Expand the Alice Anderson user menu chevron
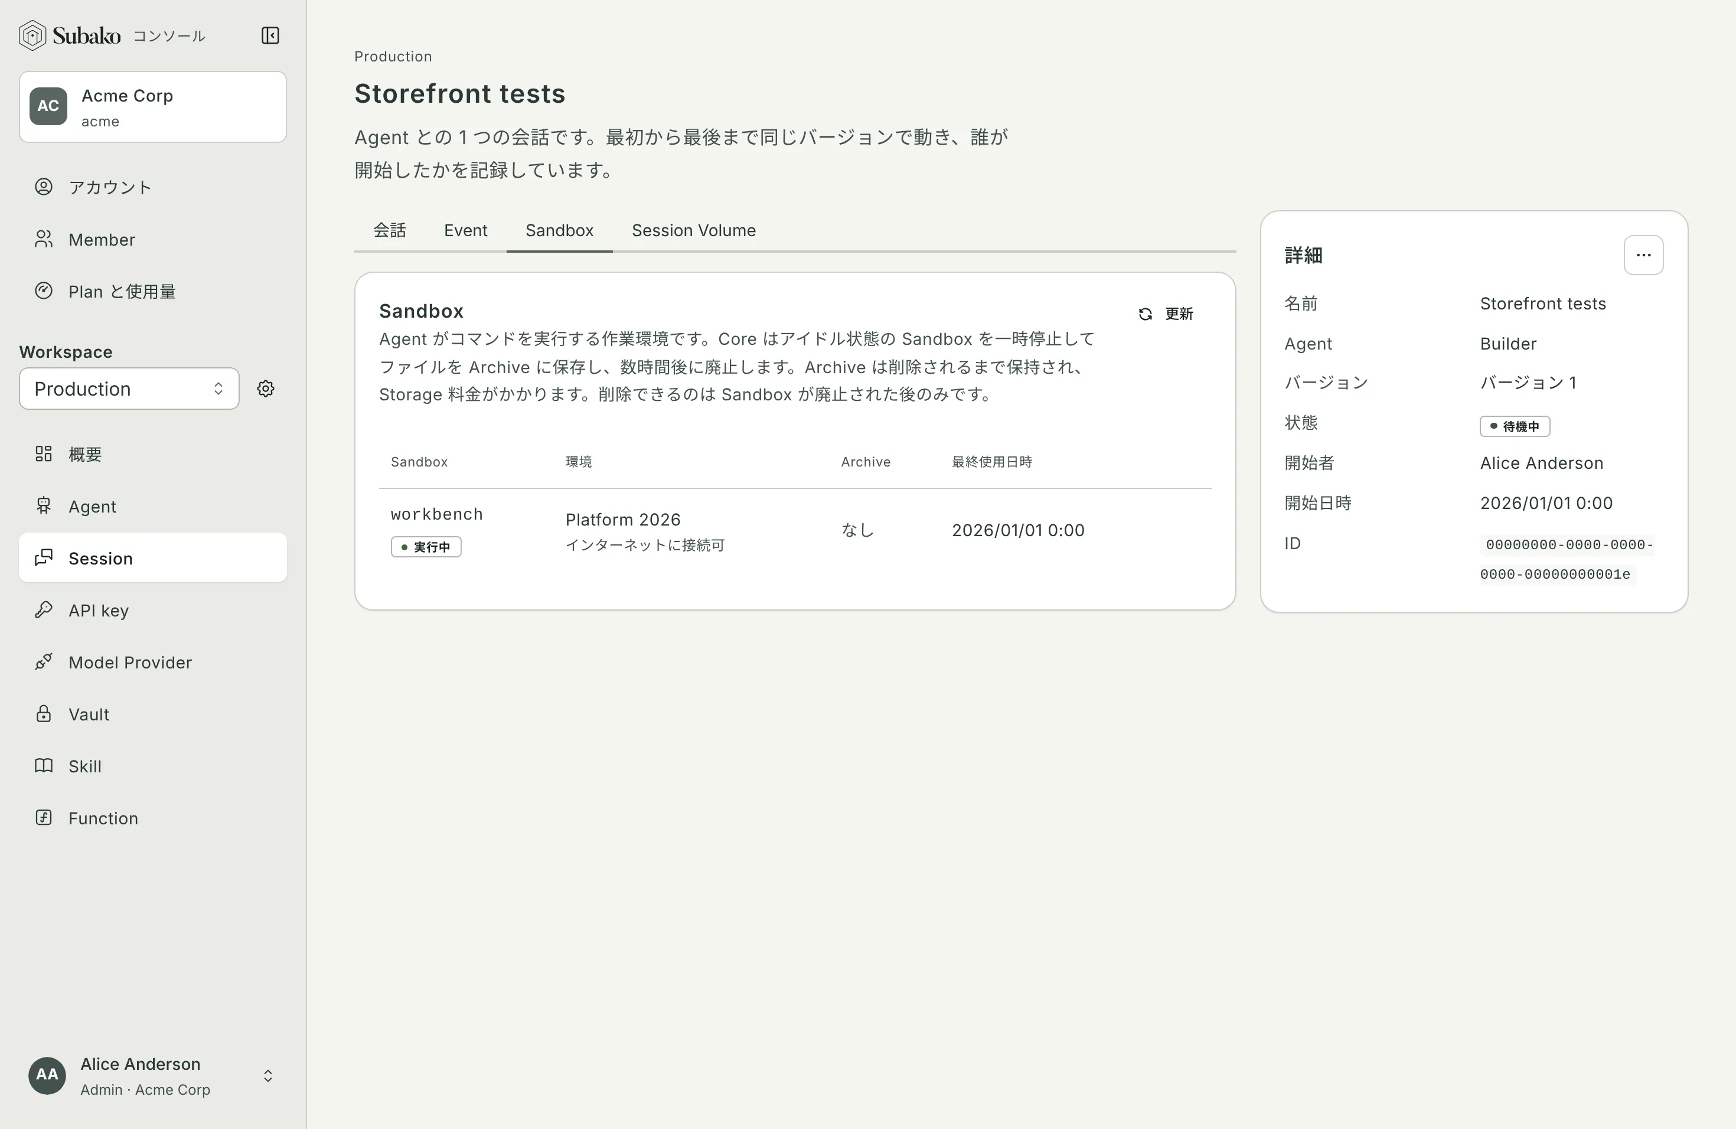Screen dimensions: 1736x1129 (267, 1076)
